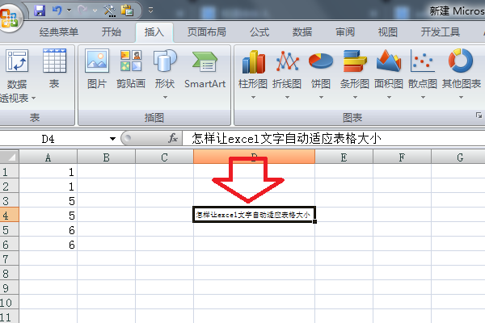The height and width of the screenshot is (323, 485).
Task: Select the 插入 ribbon tab
Action: [154, 32]
